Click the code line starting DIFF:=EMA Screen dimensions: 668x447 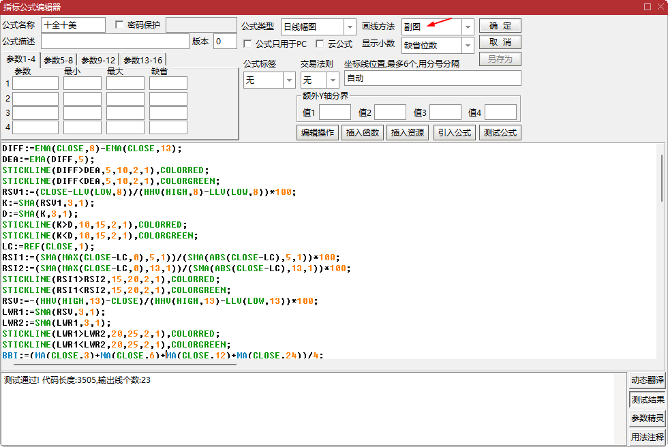(x=92, y=149)
